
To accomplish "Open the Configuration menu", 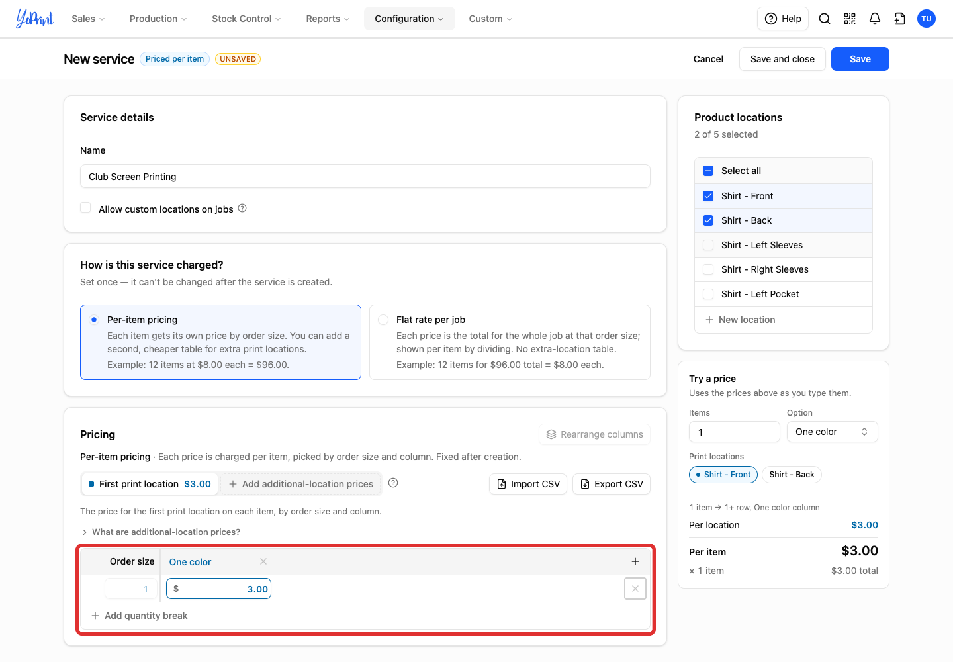I will [x=409, y=19].
